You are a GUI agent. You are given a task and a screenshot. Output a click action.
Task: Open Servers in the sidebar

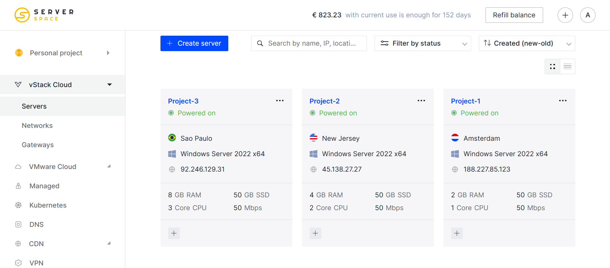click(63, 106)
